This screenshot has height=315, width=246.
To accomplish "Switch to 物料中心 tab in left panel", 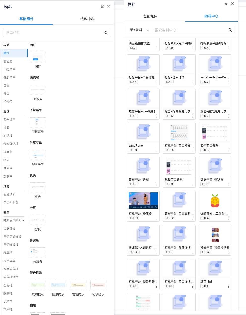I will 88,19.
